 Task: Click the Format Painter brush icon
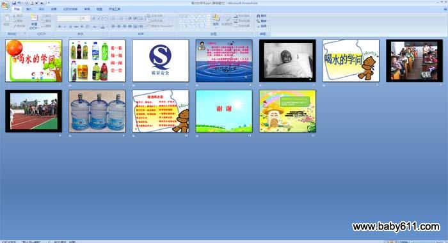[15, 26]
